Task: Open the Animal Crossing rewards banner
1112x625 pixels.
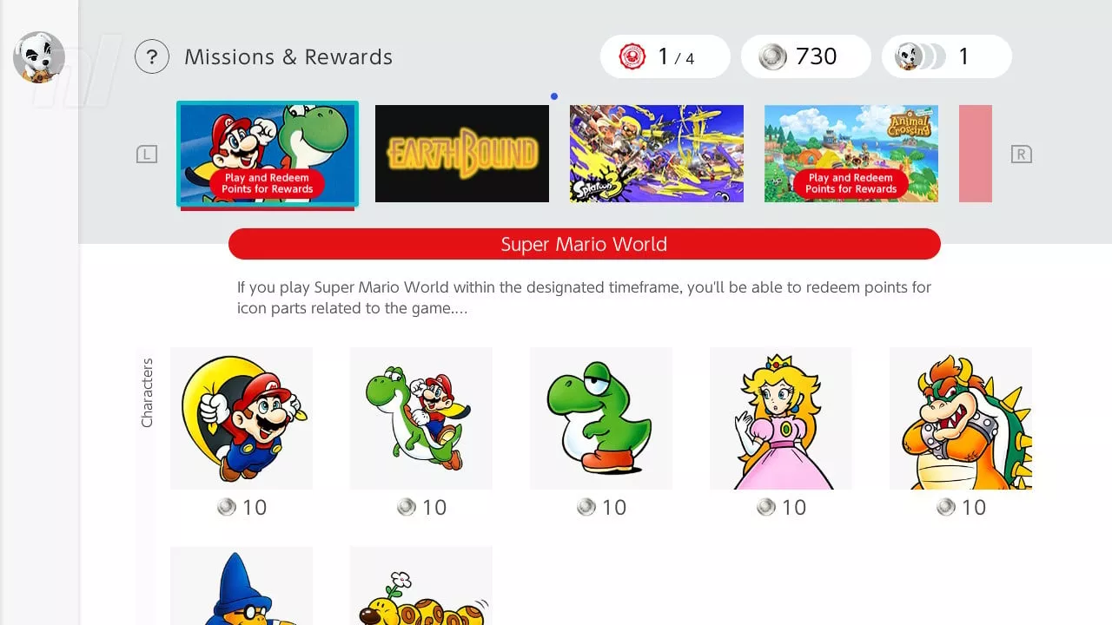Action: coord(851,154)
